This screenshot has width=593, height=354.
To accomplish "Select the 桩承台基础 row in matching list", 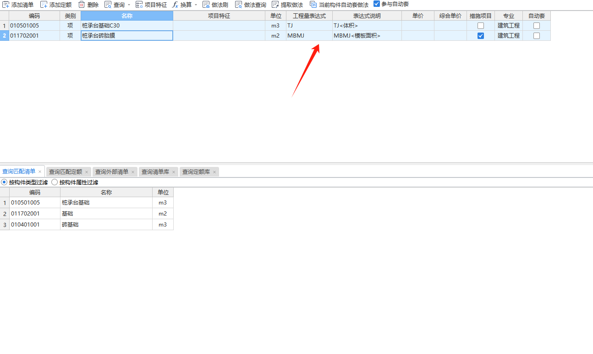I will [x=87, y=203].
